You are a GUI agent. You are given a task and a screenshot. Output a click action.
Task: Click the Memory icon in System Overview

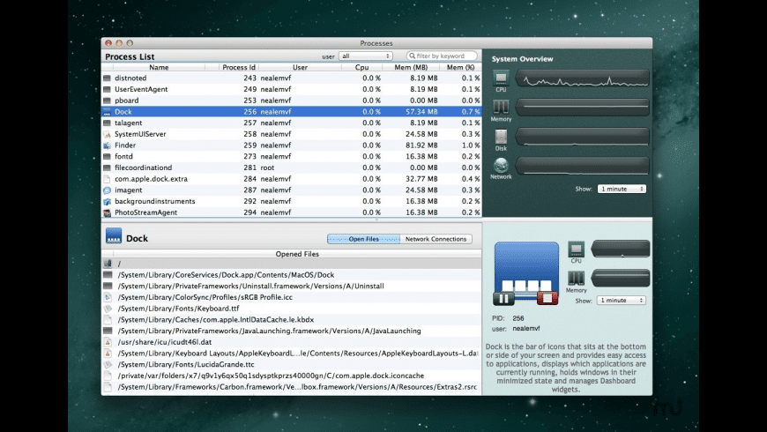click(x=501, y=108)
